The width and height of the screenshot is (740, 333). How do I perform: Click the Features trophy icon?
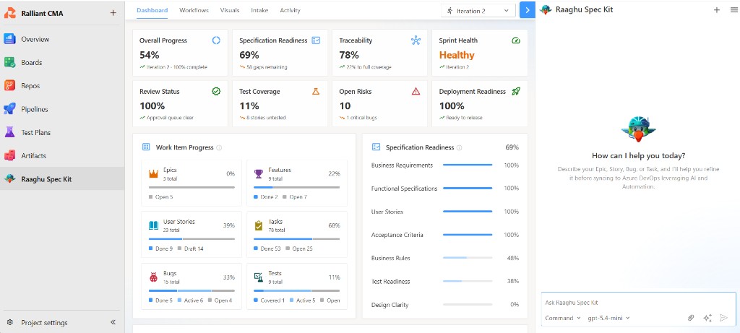point(259,173)
